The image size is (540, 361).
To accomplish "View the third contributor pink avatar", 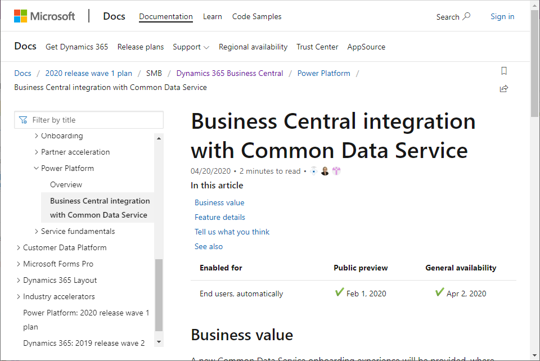I will pos(336,171).
